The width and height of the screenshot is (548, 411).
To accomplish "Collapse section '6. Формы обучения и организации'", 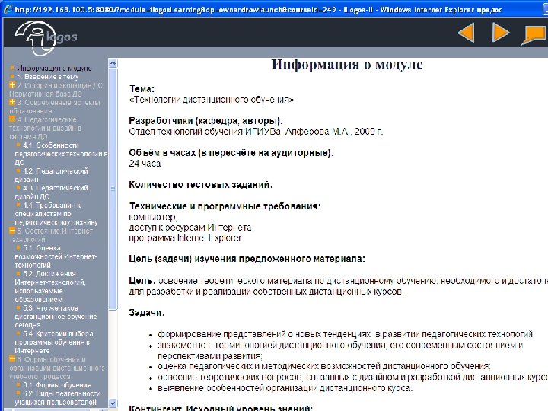I will point(12,359).
